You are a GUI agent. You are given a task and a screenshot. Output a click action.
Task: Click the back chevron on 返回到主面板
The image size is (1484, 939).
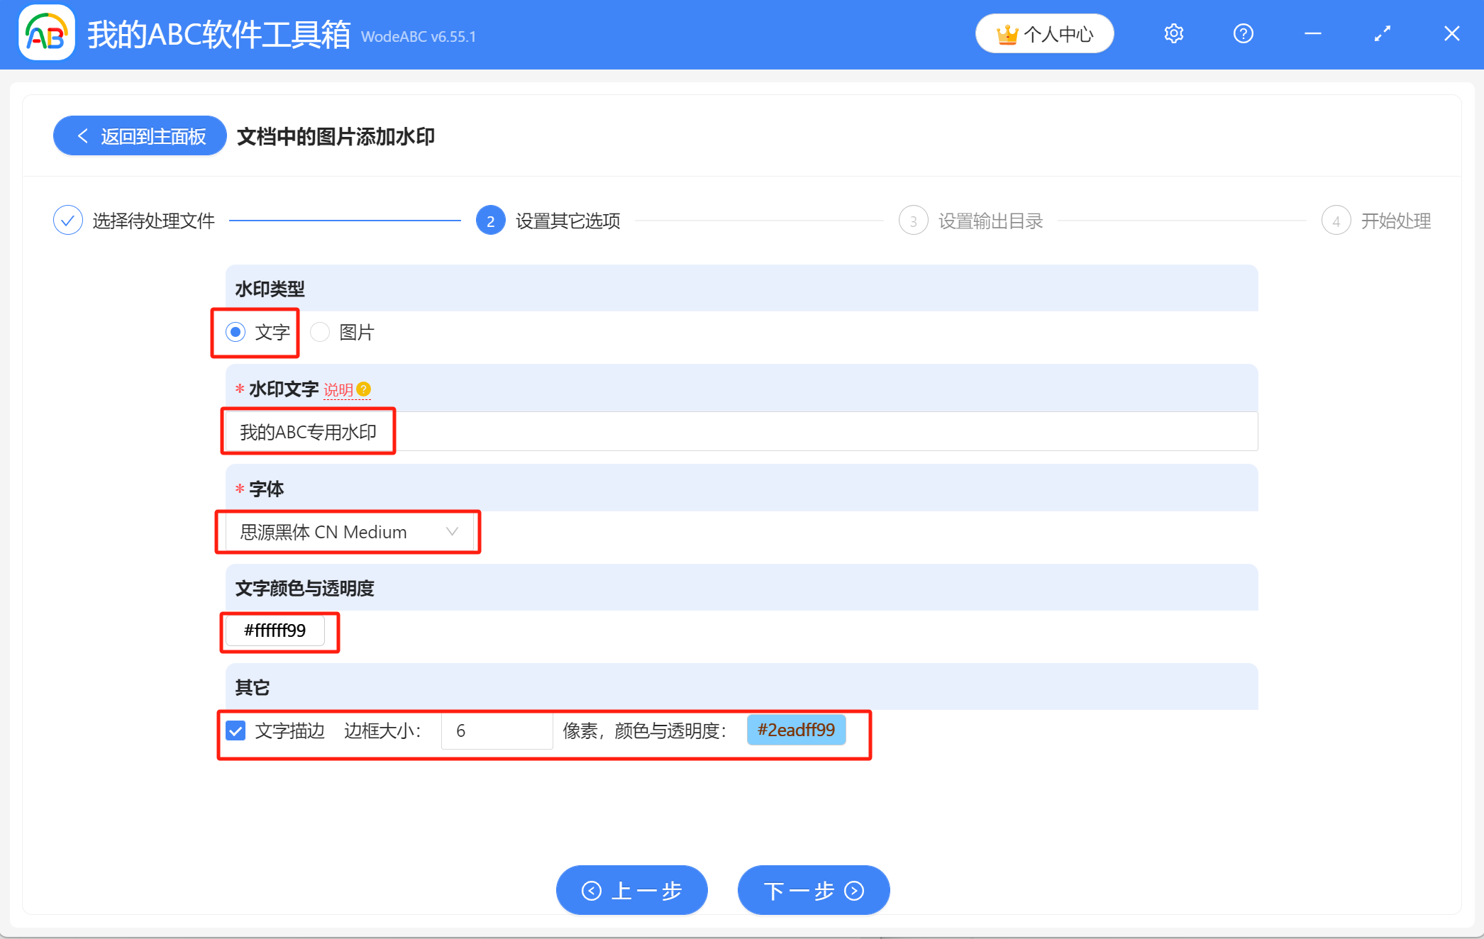click(82, 135)
